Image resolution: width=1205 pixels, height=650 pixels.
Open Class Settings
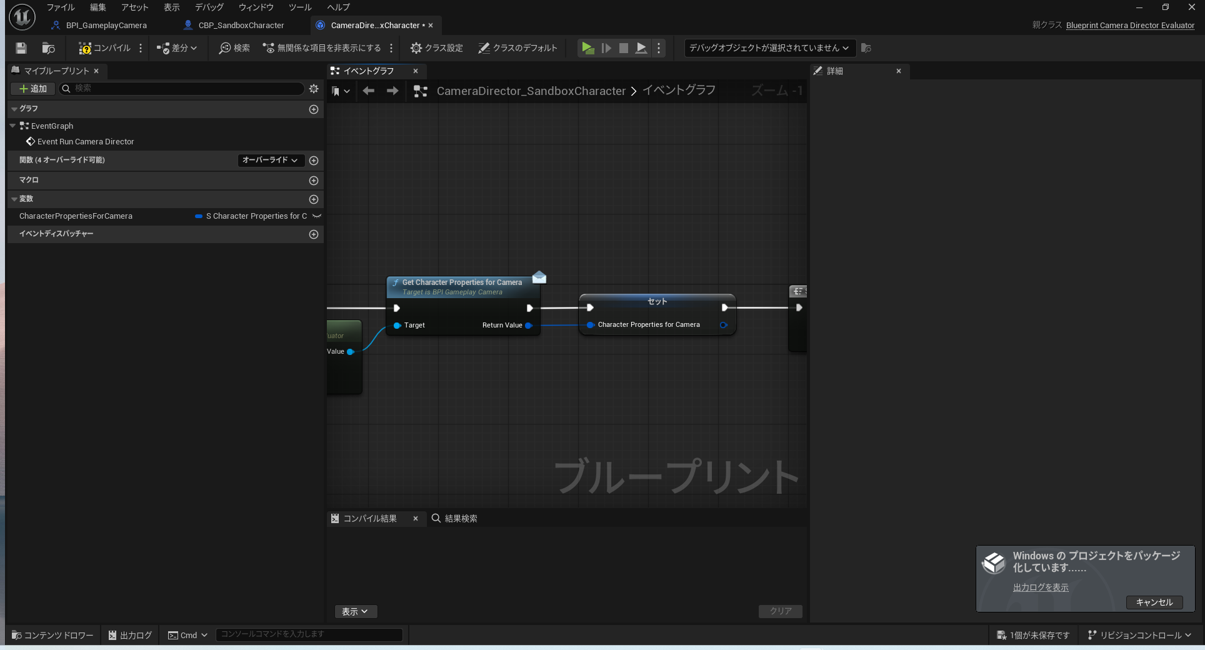pyautogui.click(x=437, y=48)
